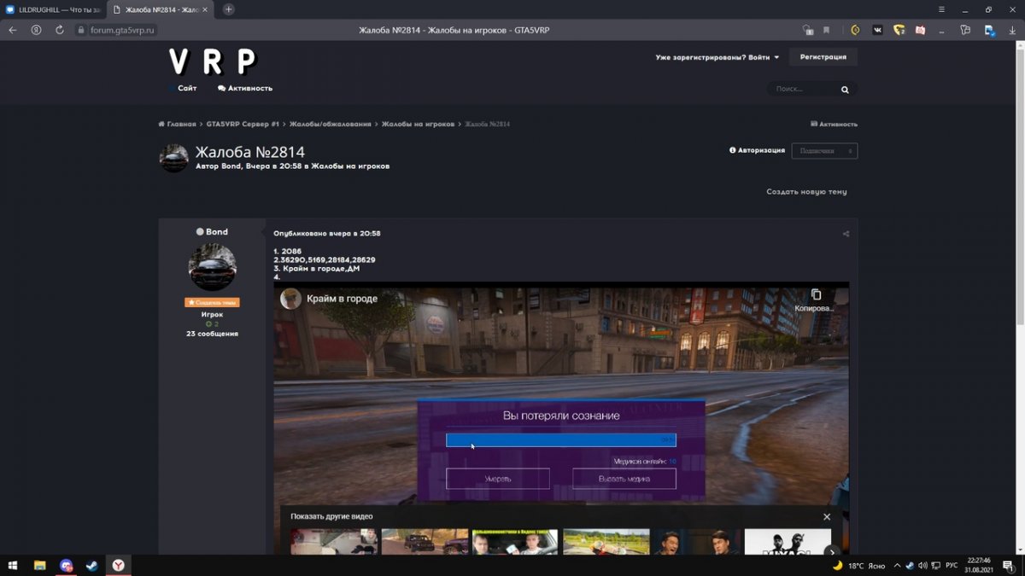The height and width of the screenshot is (576, 1025).
Task: Go to Жалобы на игроков breadcrumb
Action: tap(418, 125)
